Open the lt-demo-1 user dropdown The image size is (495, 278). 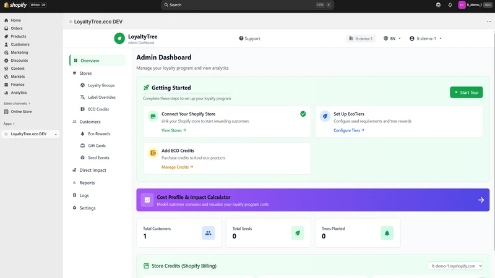[426, 38]
